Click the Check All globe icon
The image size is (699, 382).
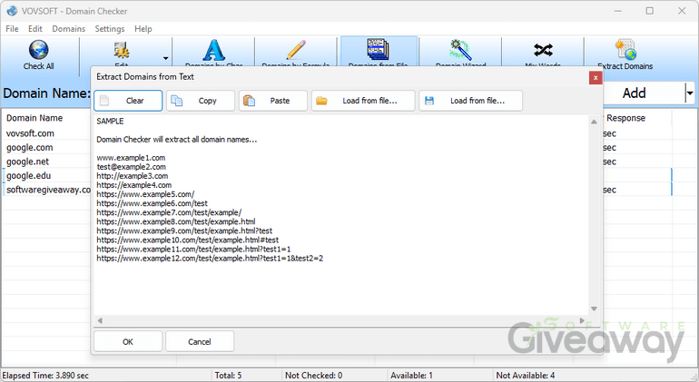tap(38, 54)
